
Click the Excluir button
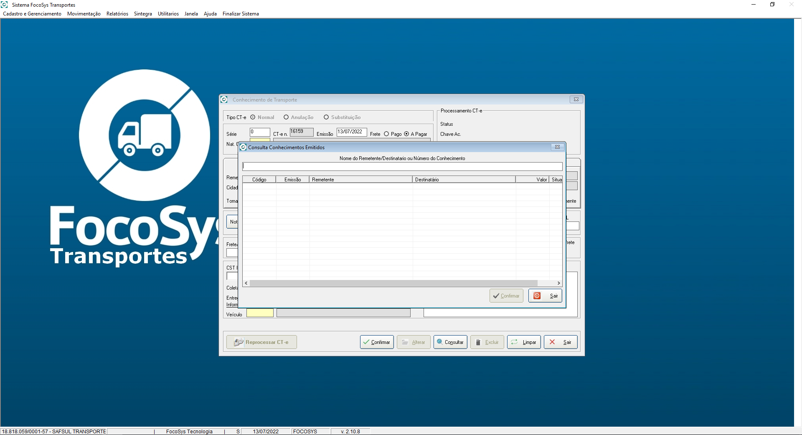tap(487, 342)
